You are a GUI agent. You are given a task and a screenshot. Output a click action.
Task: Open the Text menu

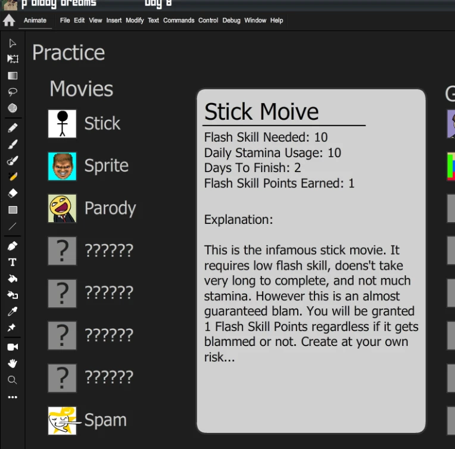click(153, 20)
